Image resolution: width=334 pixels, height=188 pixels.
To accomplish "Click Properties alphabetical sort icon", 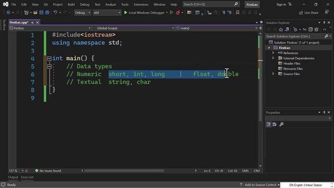I will (275, 124).
